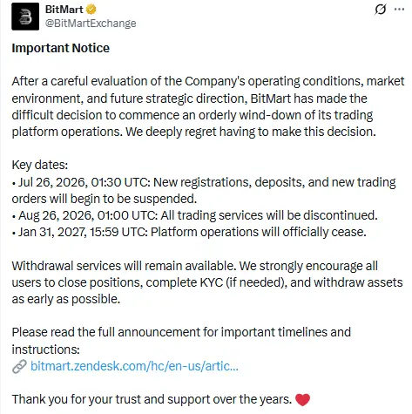The height and width of the screenshot is (414, 412).
Task: Click the Jul 26, 2026 bullet point
Action: coord(204,190)
